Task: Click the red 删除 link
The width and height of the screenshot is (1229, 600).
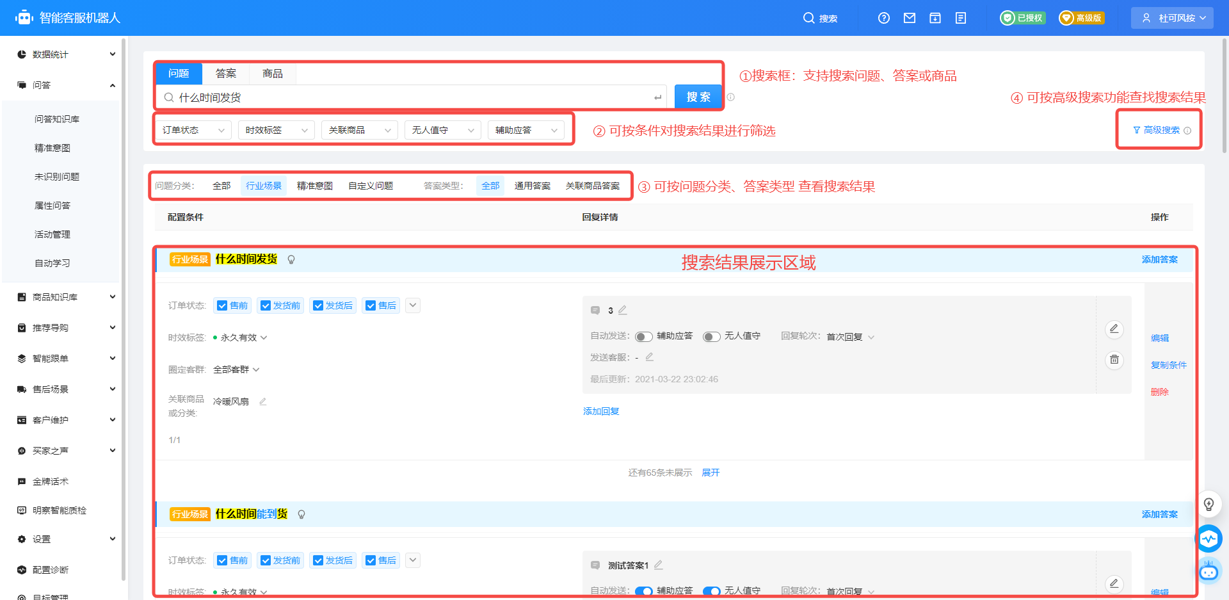Action: pos(1159,392)
